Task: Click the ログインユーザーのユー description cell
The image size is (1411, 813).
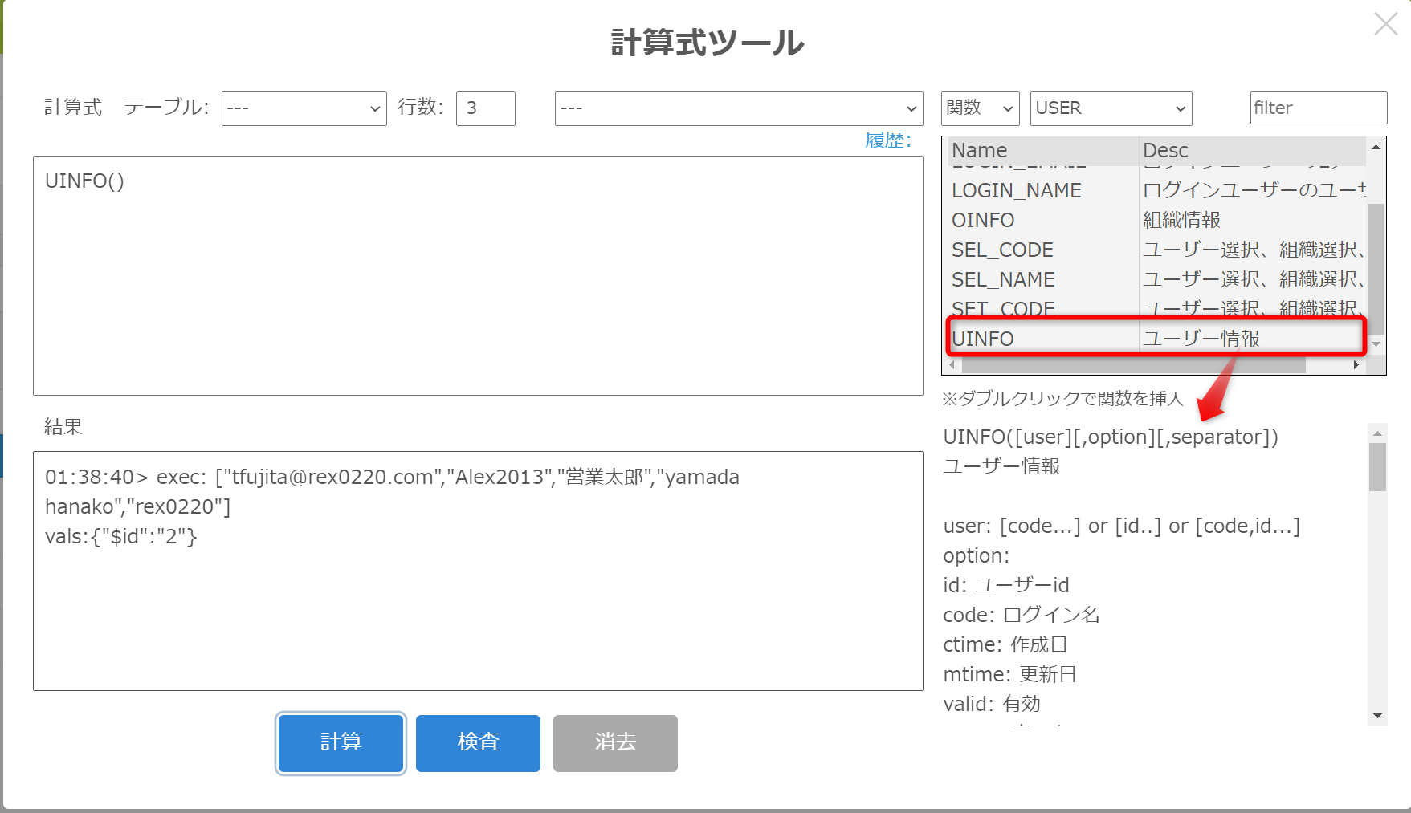Action: click(1254, 190)
